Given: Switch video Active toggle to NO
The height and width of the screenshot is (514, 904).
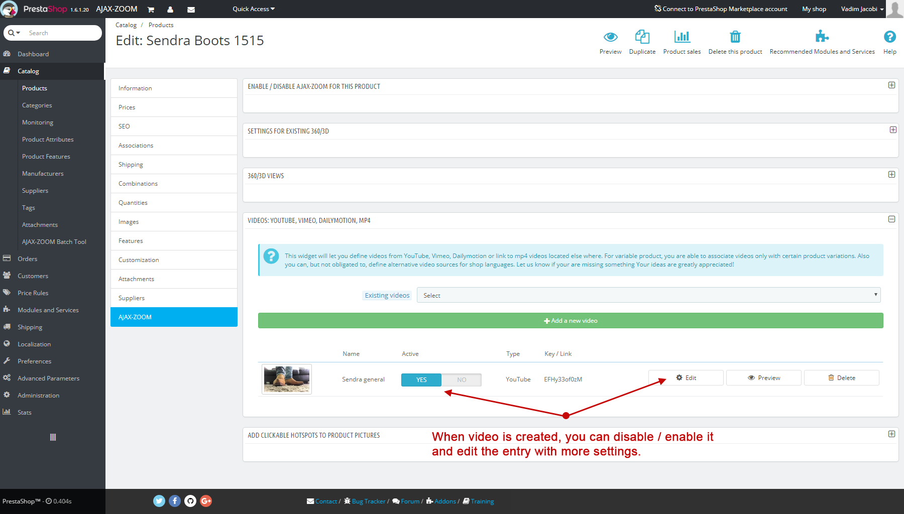Looking at the screenshot, I should tap(462, 380).
